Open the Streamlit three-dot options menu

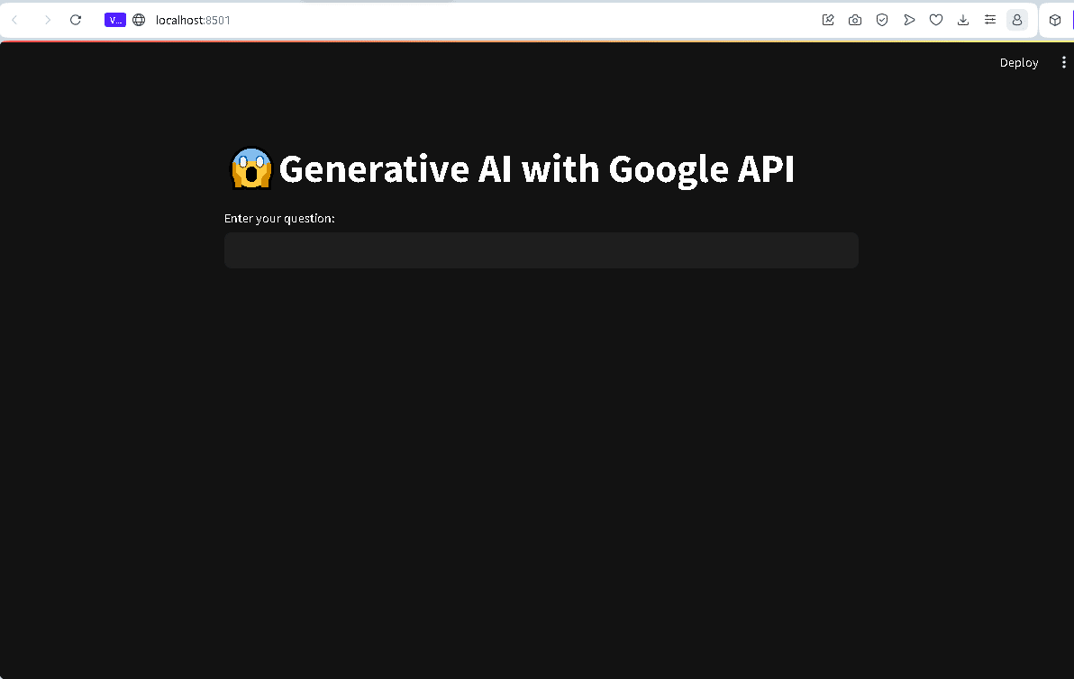1064,62
